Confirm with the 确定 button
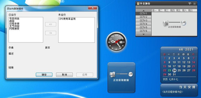The height and width of the screenshot is (98, 201). coord(44,75)
